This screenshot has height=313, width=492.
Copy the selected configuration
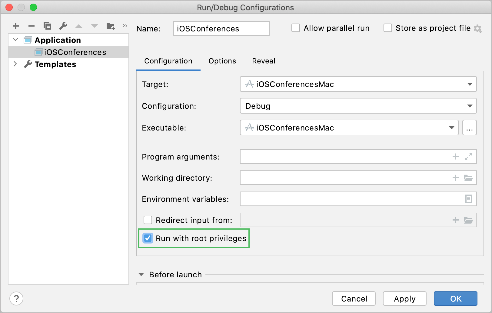click(x=47, y=26)
